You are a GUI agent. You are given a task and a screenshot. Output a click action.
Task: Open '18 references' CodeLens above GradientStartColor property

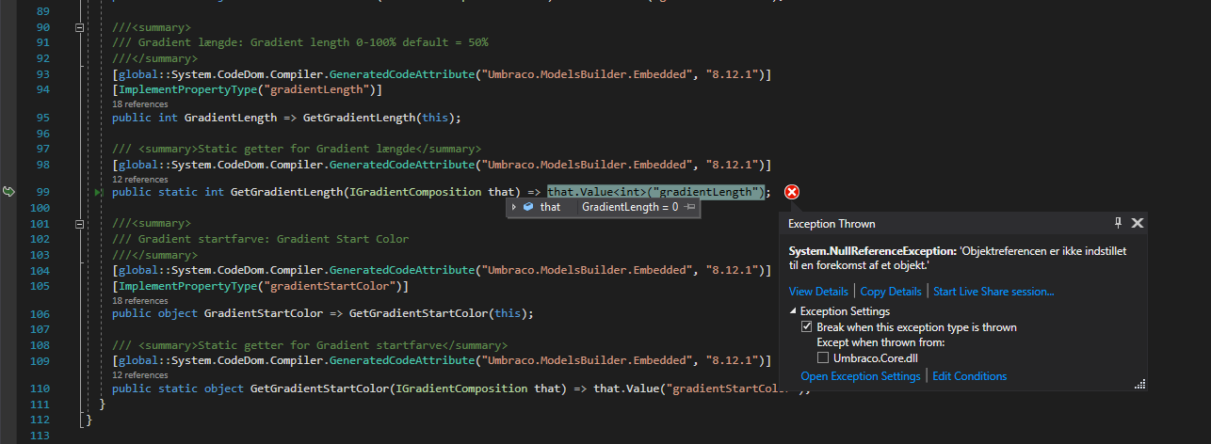coord(140,300)
